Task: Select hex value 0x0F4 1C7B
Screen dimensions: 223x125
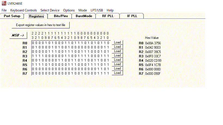Action: tap(153, 65)
